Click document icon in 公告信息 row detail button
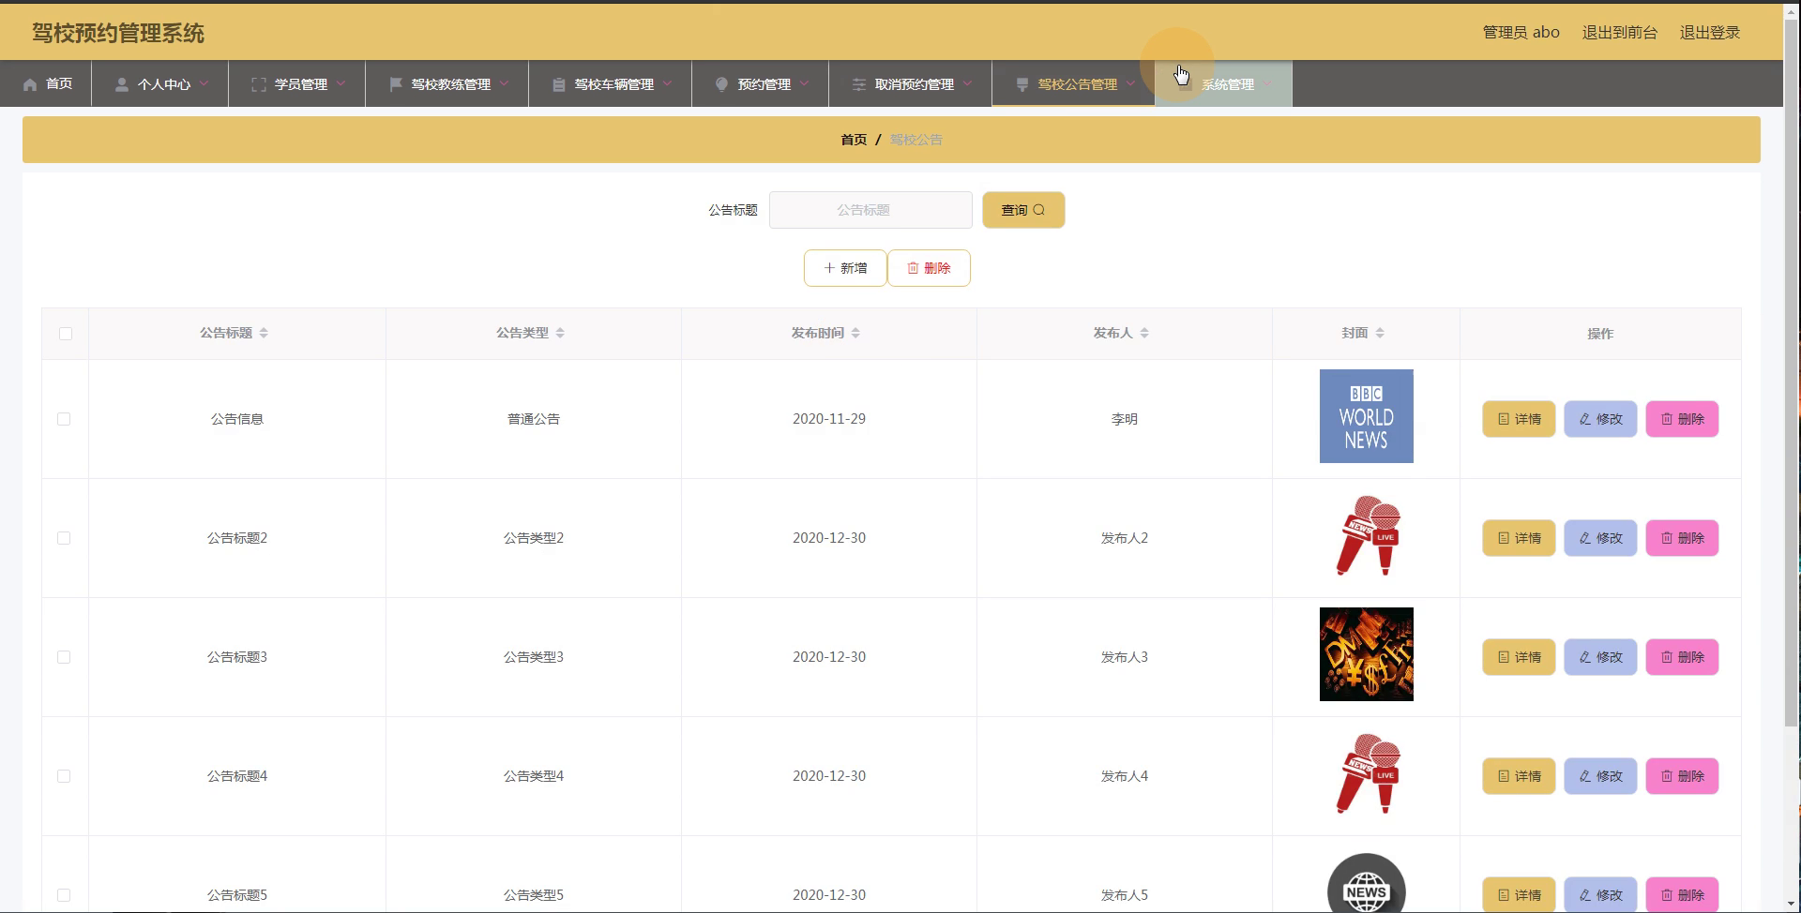 point(1504,419)
